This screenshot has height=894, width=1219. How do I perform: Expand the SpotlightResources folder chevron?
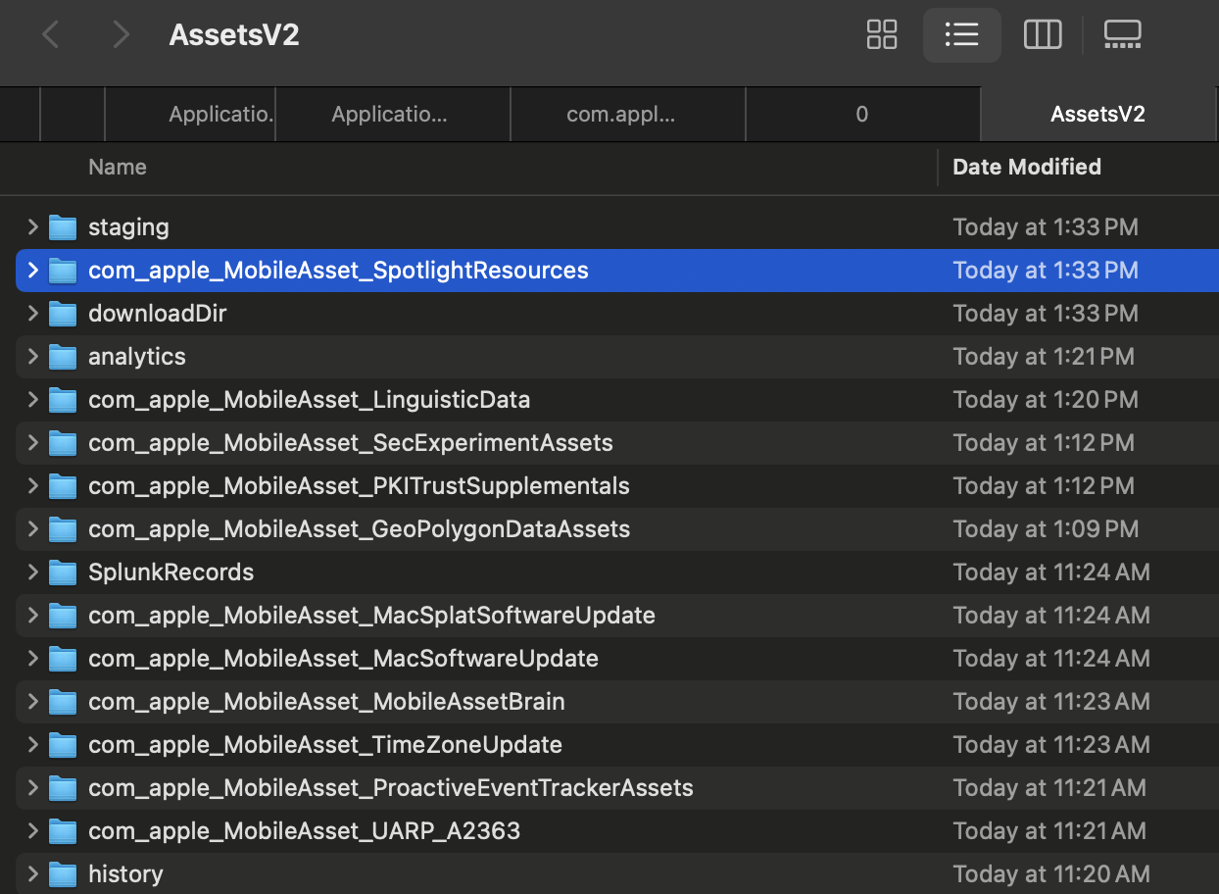(x=33, y=271)
